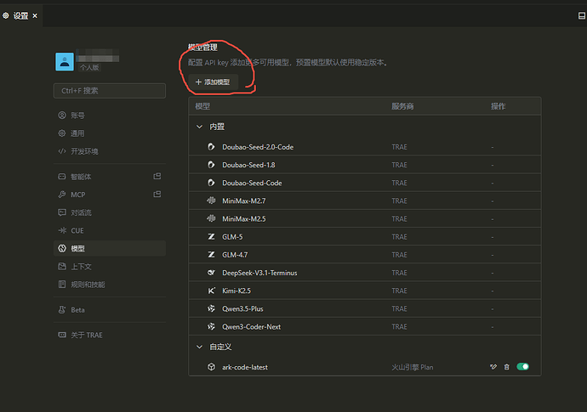587x412 pixels.
Task: Select the Qwen3.5-Plus model name
Action: tap(242, 308)
